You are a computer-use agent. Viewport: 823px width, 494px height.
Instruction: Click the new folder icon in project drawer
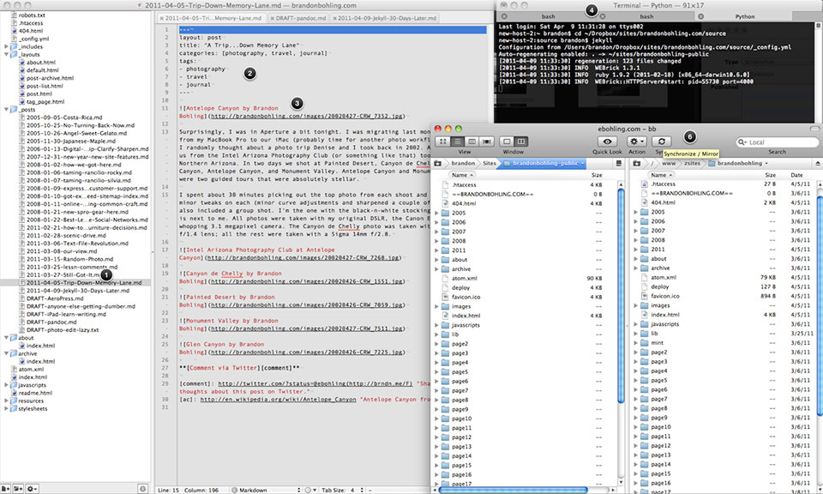click(18, 488)
